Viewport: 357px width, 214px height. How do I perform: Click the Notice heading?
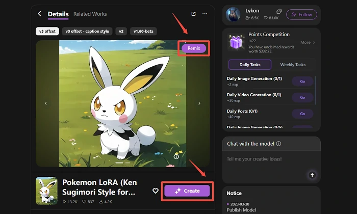tap(234, 193)
